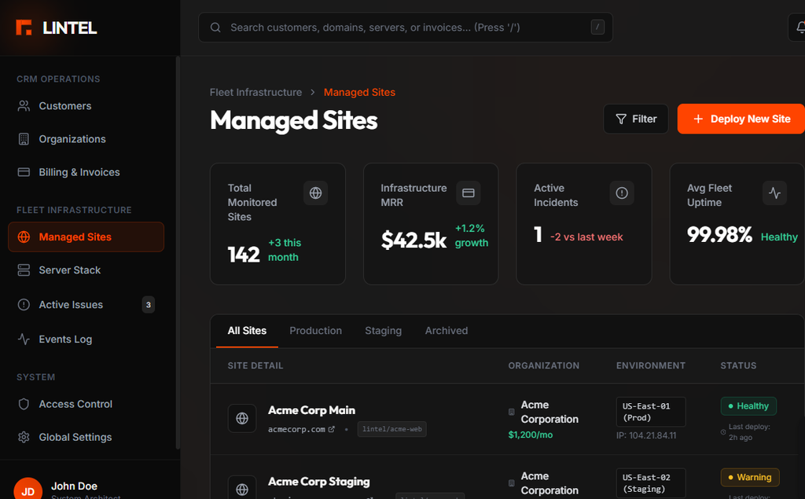Switch to the Staging tab
The height and width of the screenshot is (499, 805).
pos(384,331)
